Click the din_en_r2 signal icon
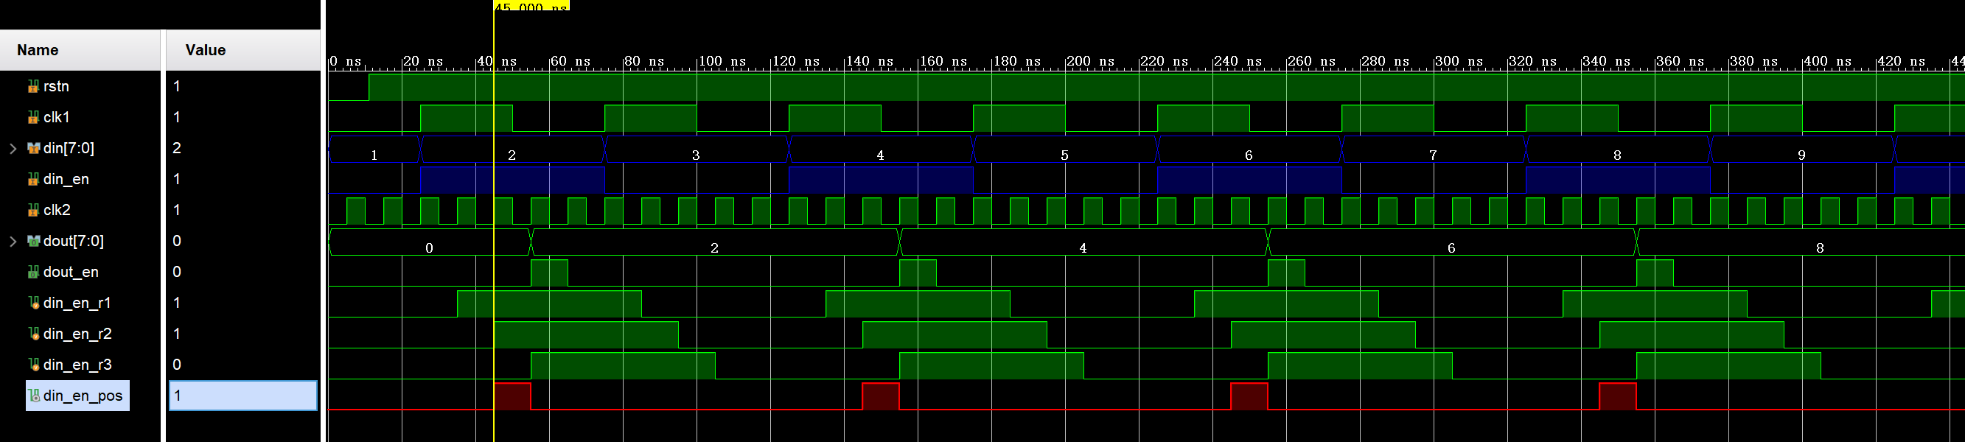This screenshot has height=442, width=1965. click(33, 334)
